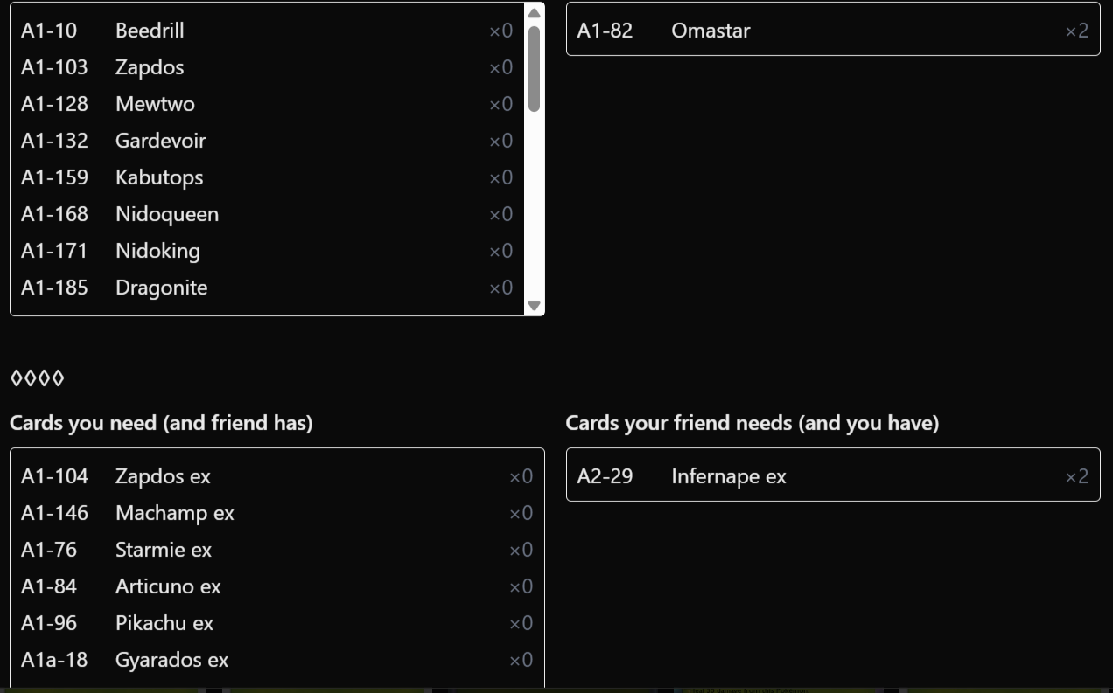Choose the Starmie ex card row

point(276,550)
